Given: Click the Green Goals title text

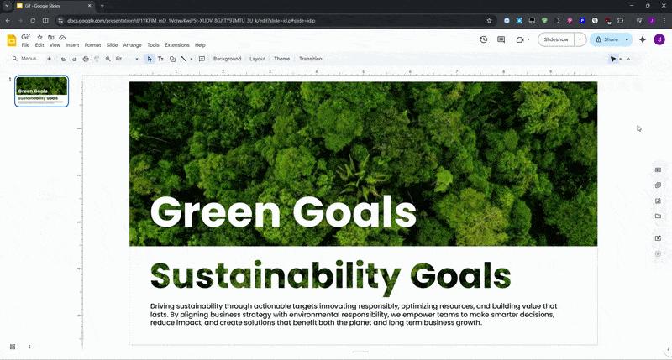Looking at the screenshot, I should pos(283,211).
